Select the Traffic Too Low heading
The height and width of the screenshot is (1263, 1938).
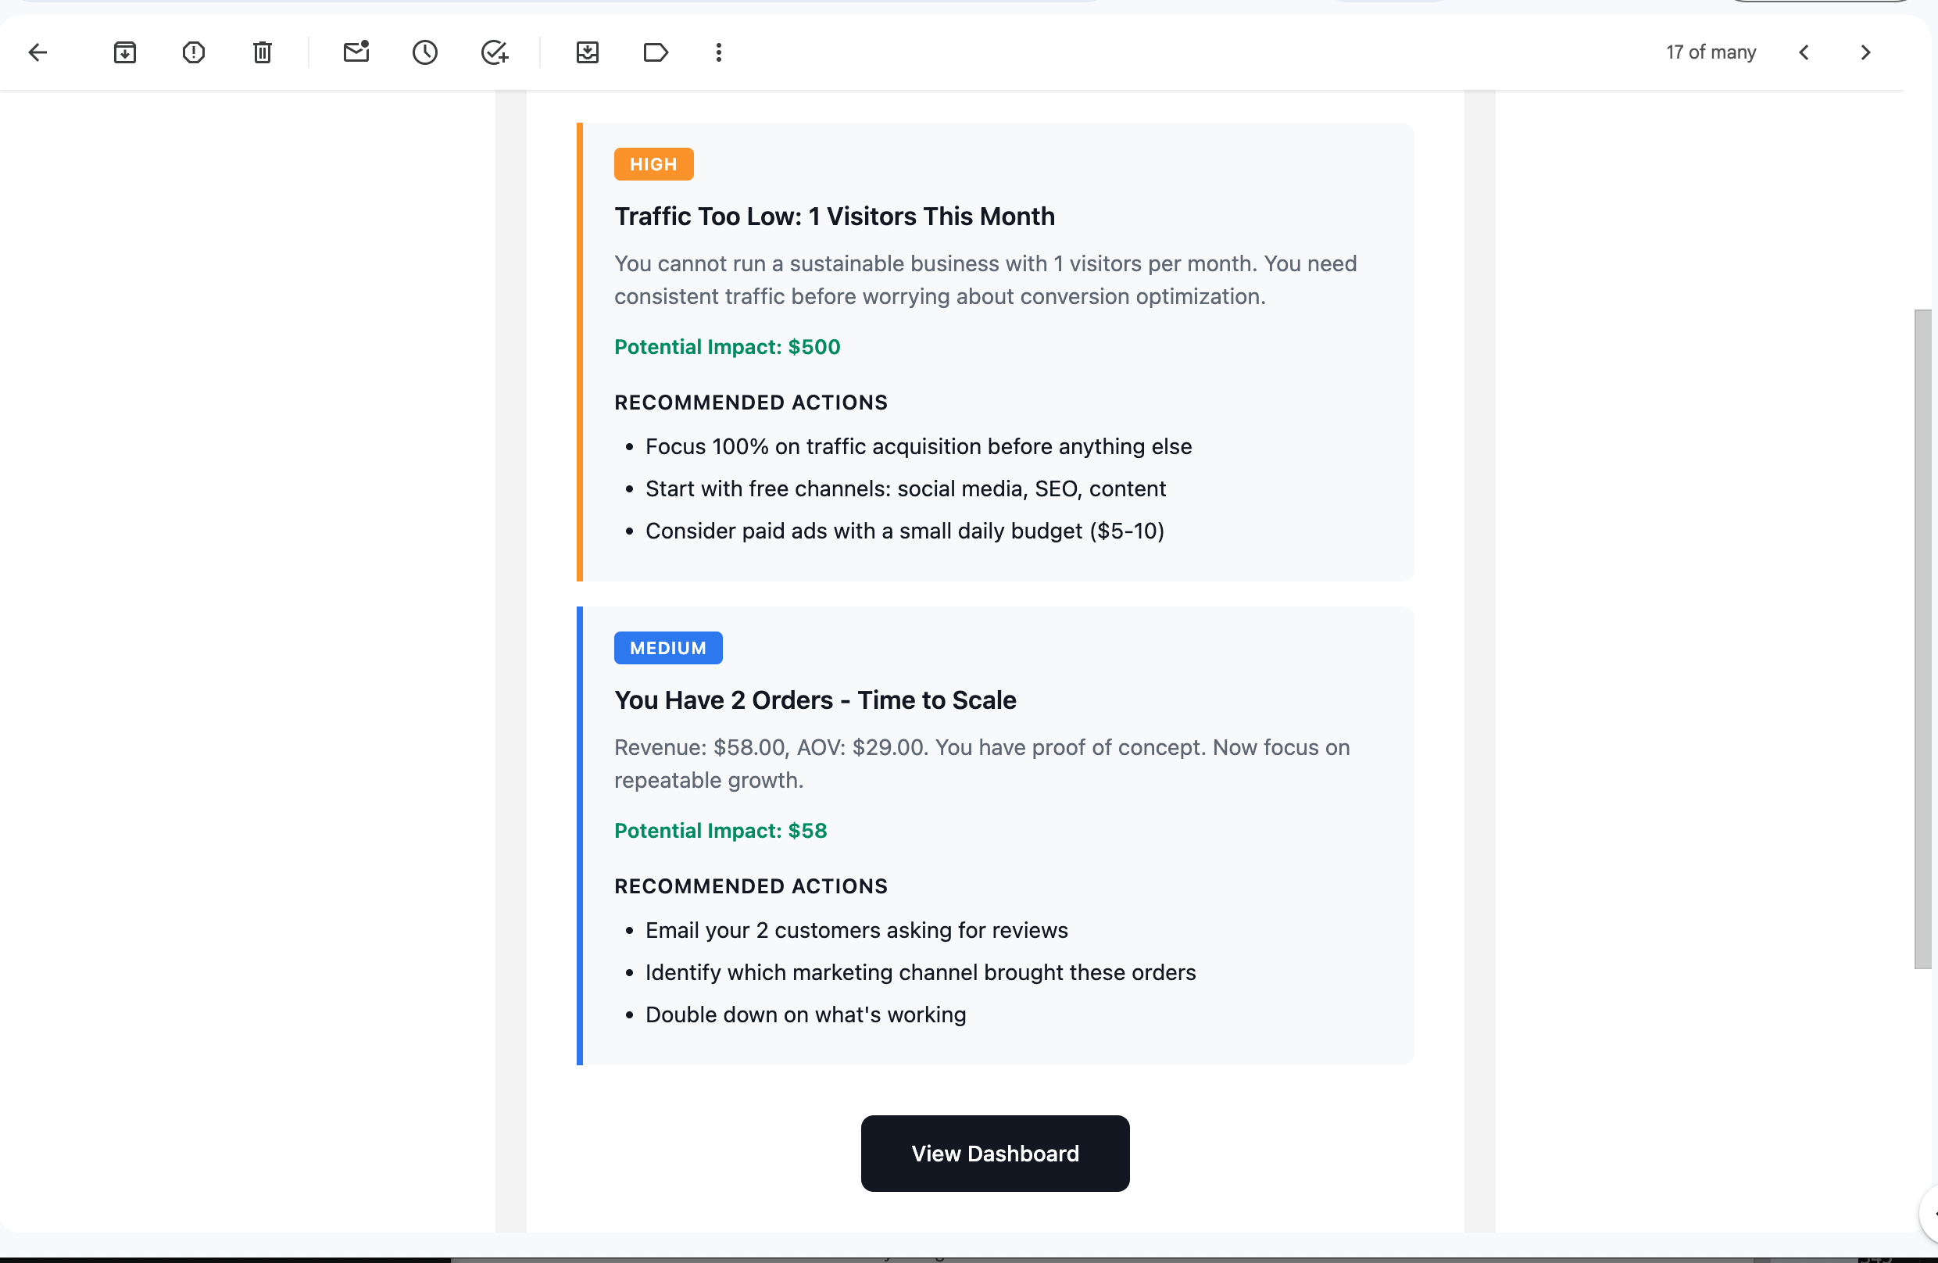[834, 216]
